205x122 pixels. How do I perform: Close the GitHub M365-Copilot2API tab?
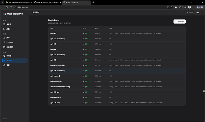point(60,2)
